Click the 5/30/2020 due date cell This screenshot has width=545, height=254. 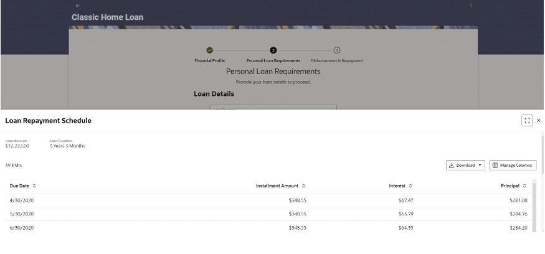click(22, 214)
